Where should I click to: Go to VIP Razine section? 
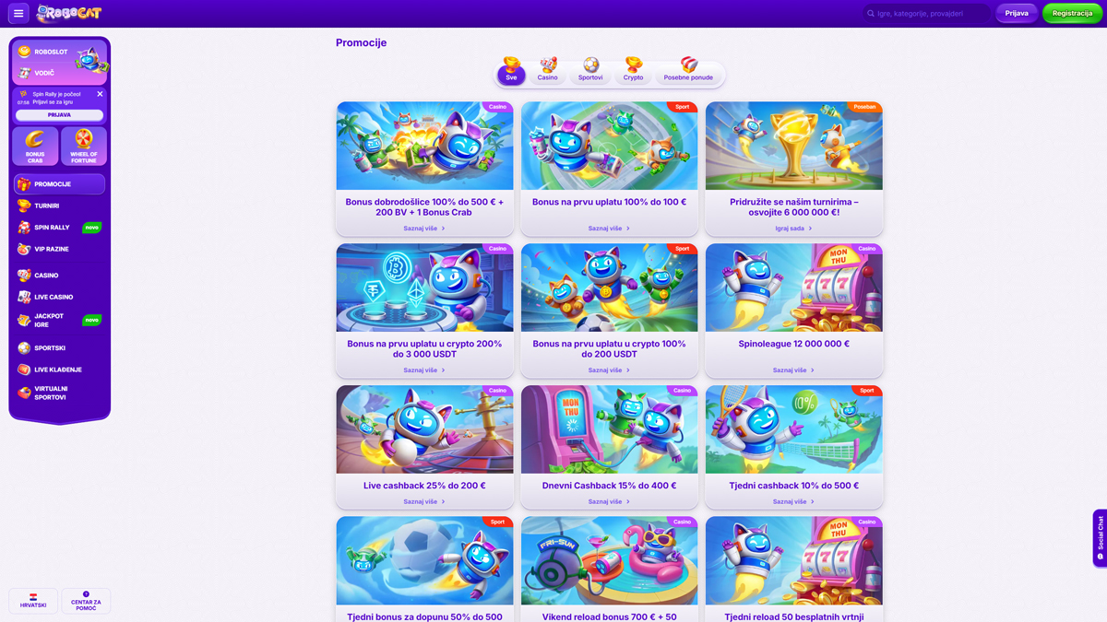[51, 249]
